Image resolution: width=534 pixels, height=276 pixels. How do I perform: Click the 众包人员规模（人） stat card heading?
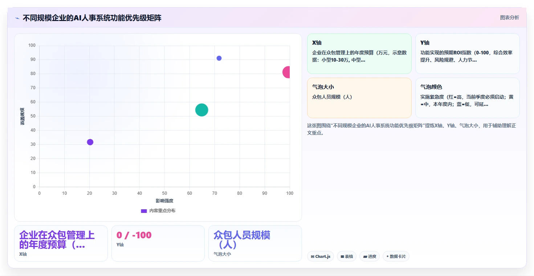tap(242, 240)
